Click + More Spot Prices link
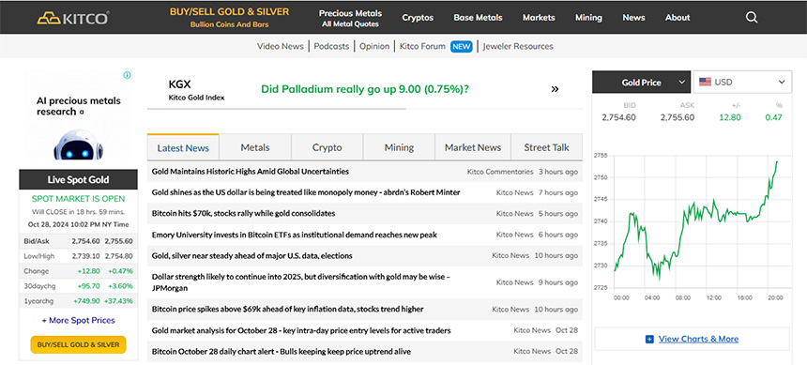Viewport: 807px width, 365px height. click(78, 320)
